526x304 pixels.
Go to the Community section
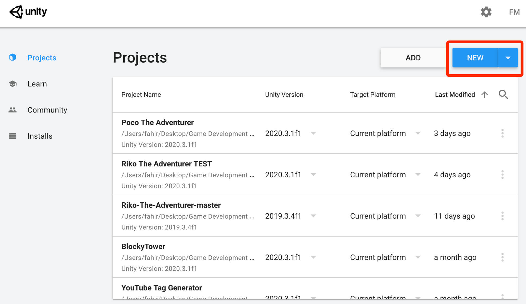[x=47, y=110]
